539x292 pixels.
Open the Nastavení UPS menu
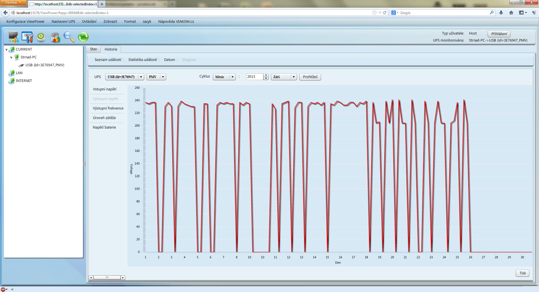(63, 21)
